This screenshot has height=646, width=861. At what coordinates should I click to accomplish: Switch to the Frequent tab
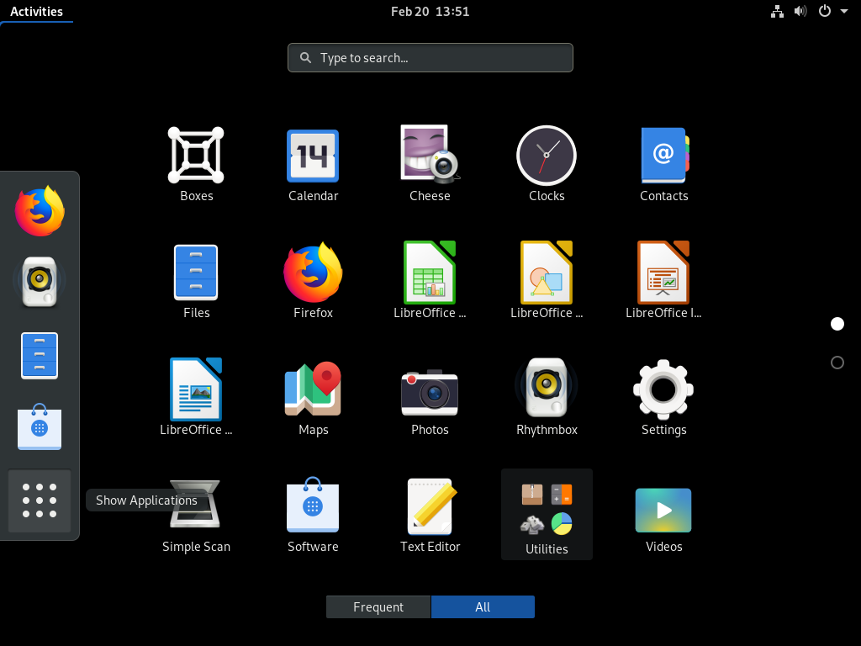pyautogui.click(x=378, y=607)
